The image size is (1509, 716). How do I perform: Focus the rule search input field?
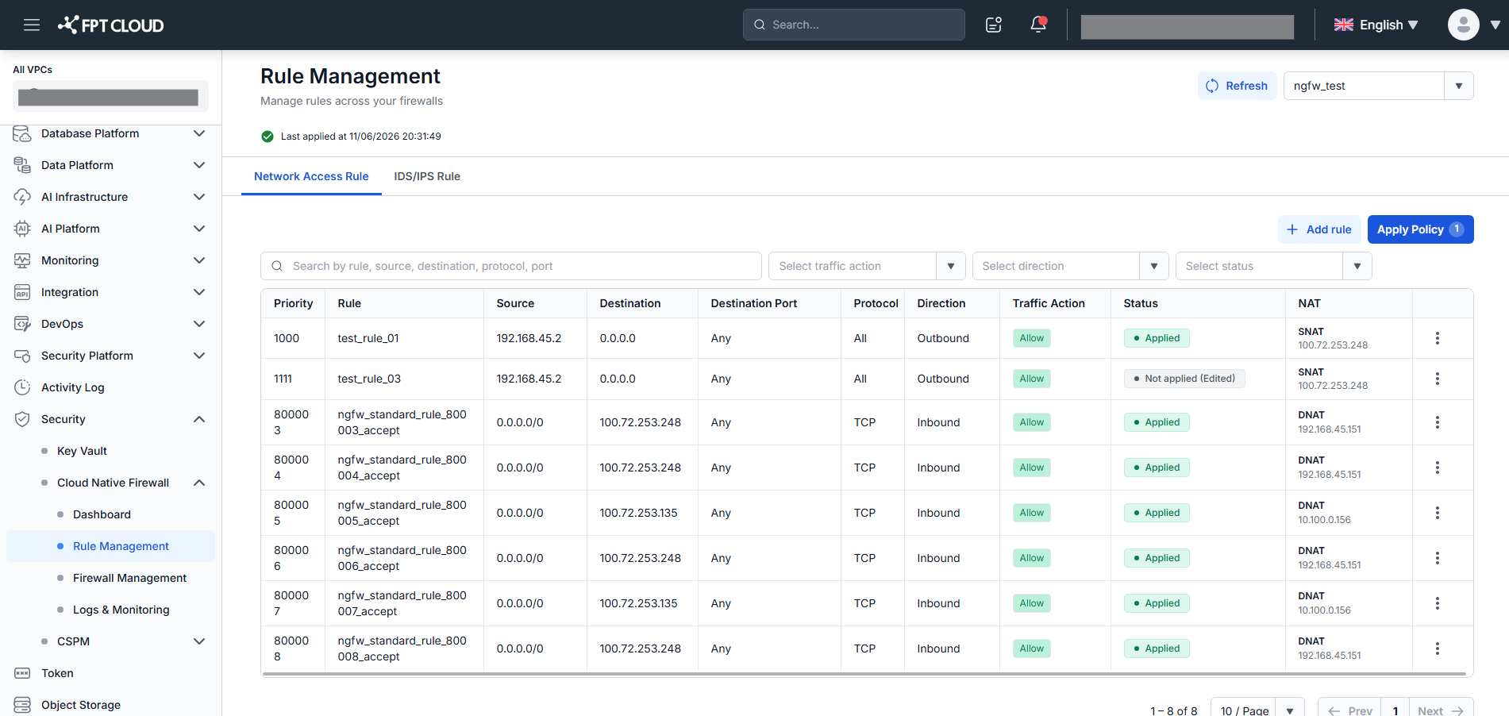pos(511,266)
